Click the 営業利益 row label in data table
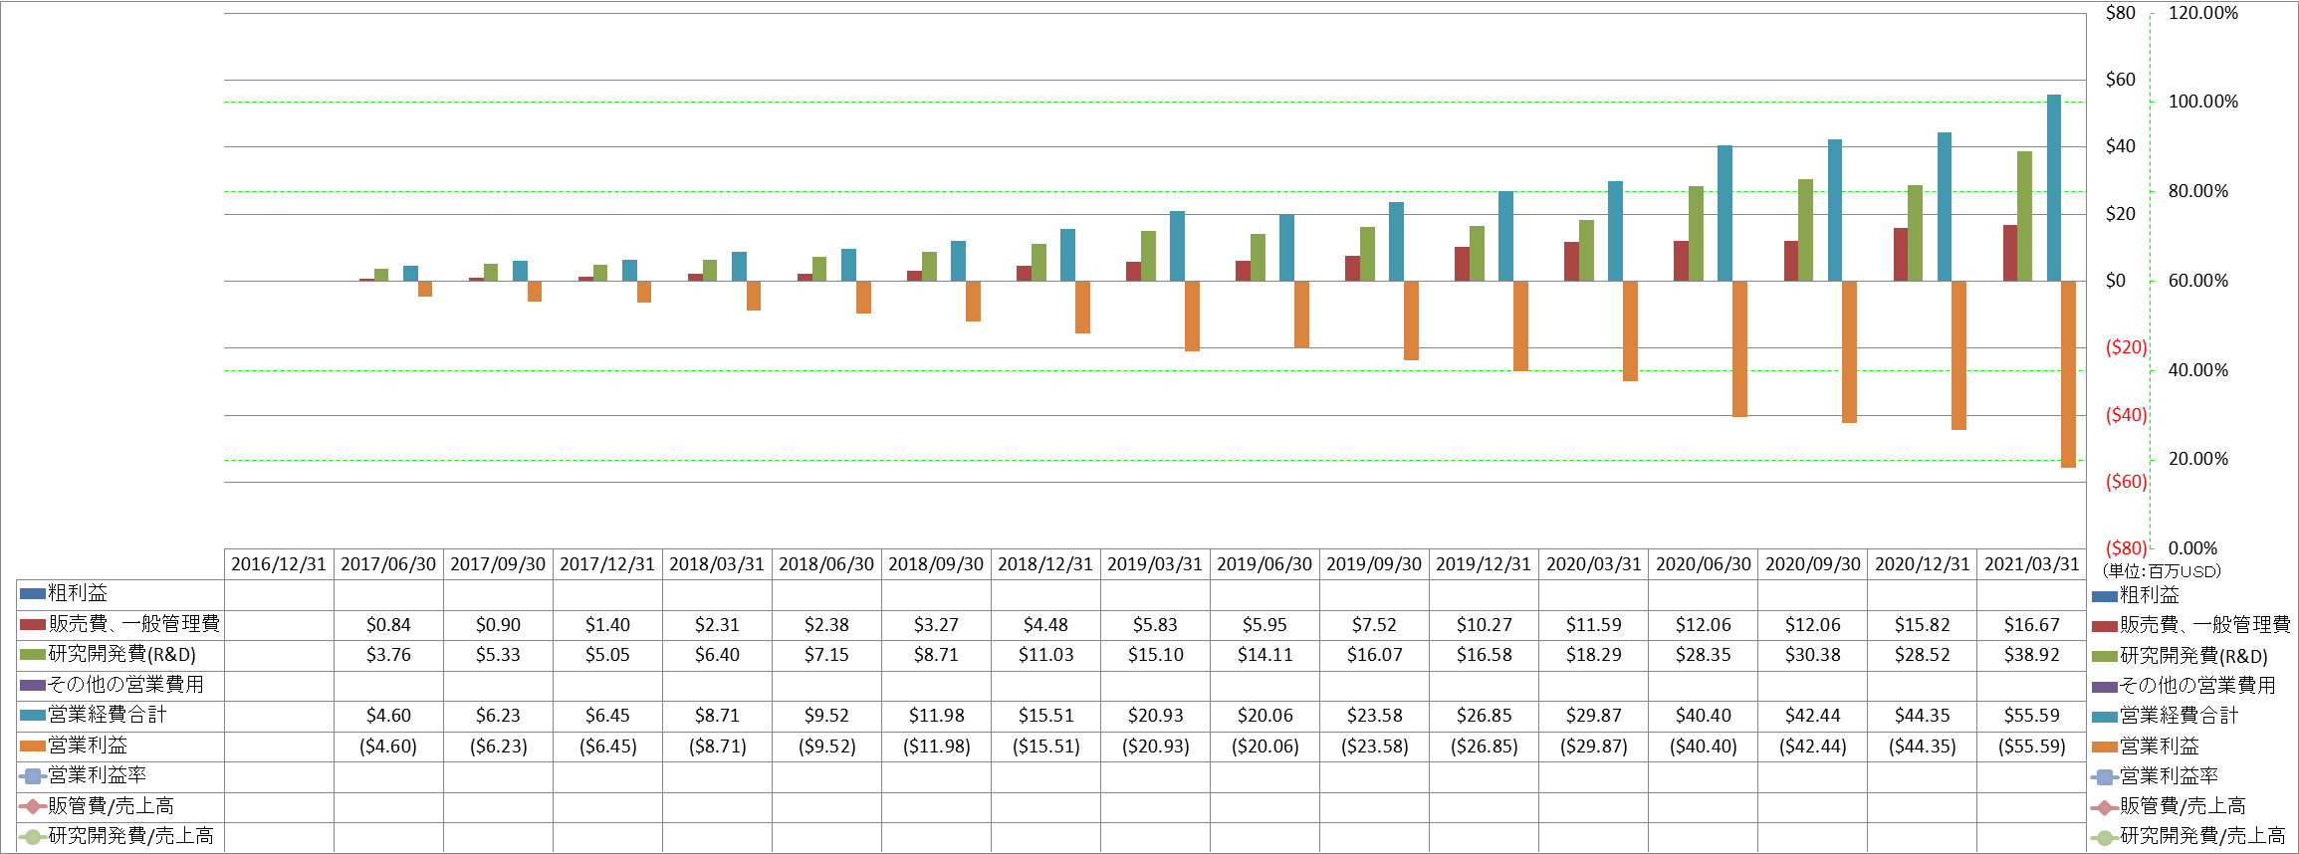2299x854 pixels. point(89,746)
